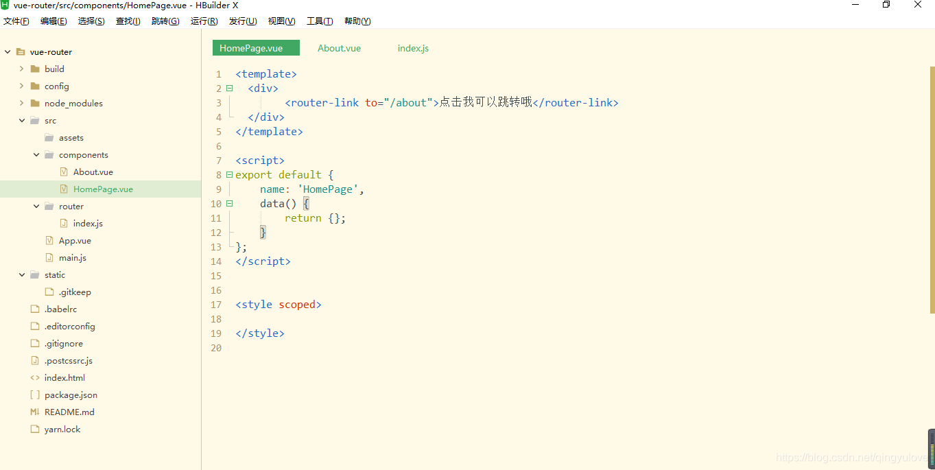Click the README.md markdown icon
The height and width of the screenshot is (470, 935).
35,412
